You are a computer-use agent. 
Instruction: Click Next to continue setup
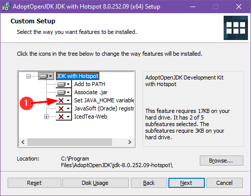coord(187,183)
